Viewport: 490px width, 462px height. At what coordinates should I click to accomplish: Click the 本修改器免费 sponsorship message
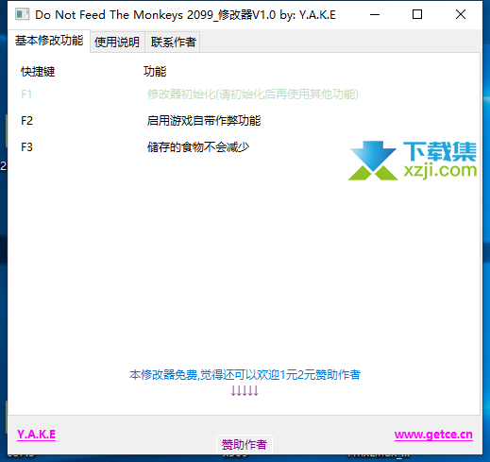[x=245, y=375]
